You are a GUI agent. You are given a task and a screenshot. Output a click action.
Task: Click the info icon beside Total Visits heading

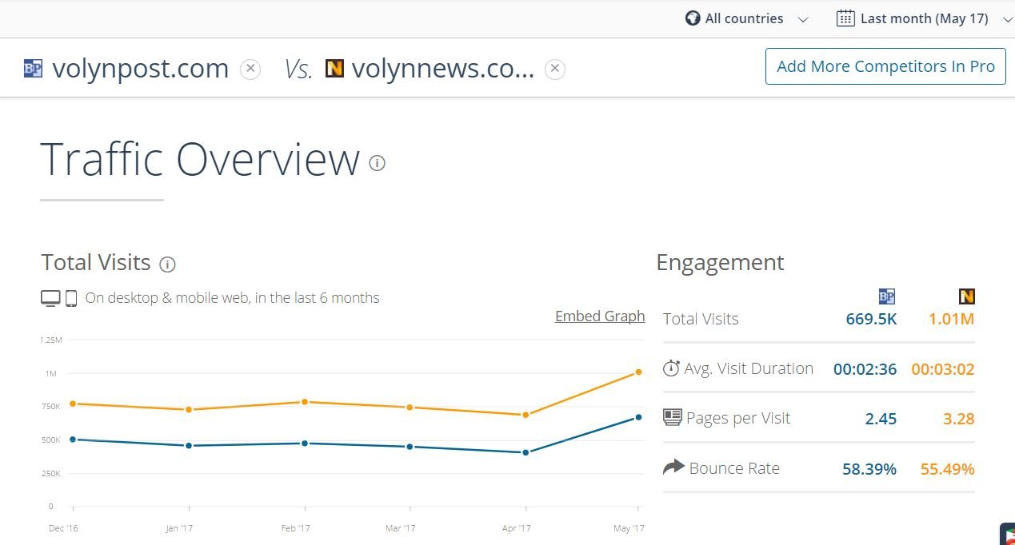[167, 264]
